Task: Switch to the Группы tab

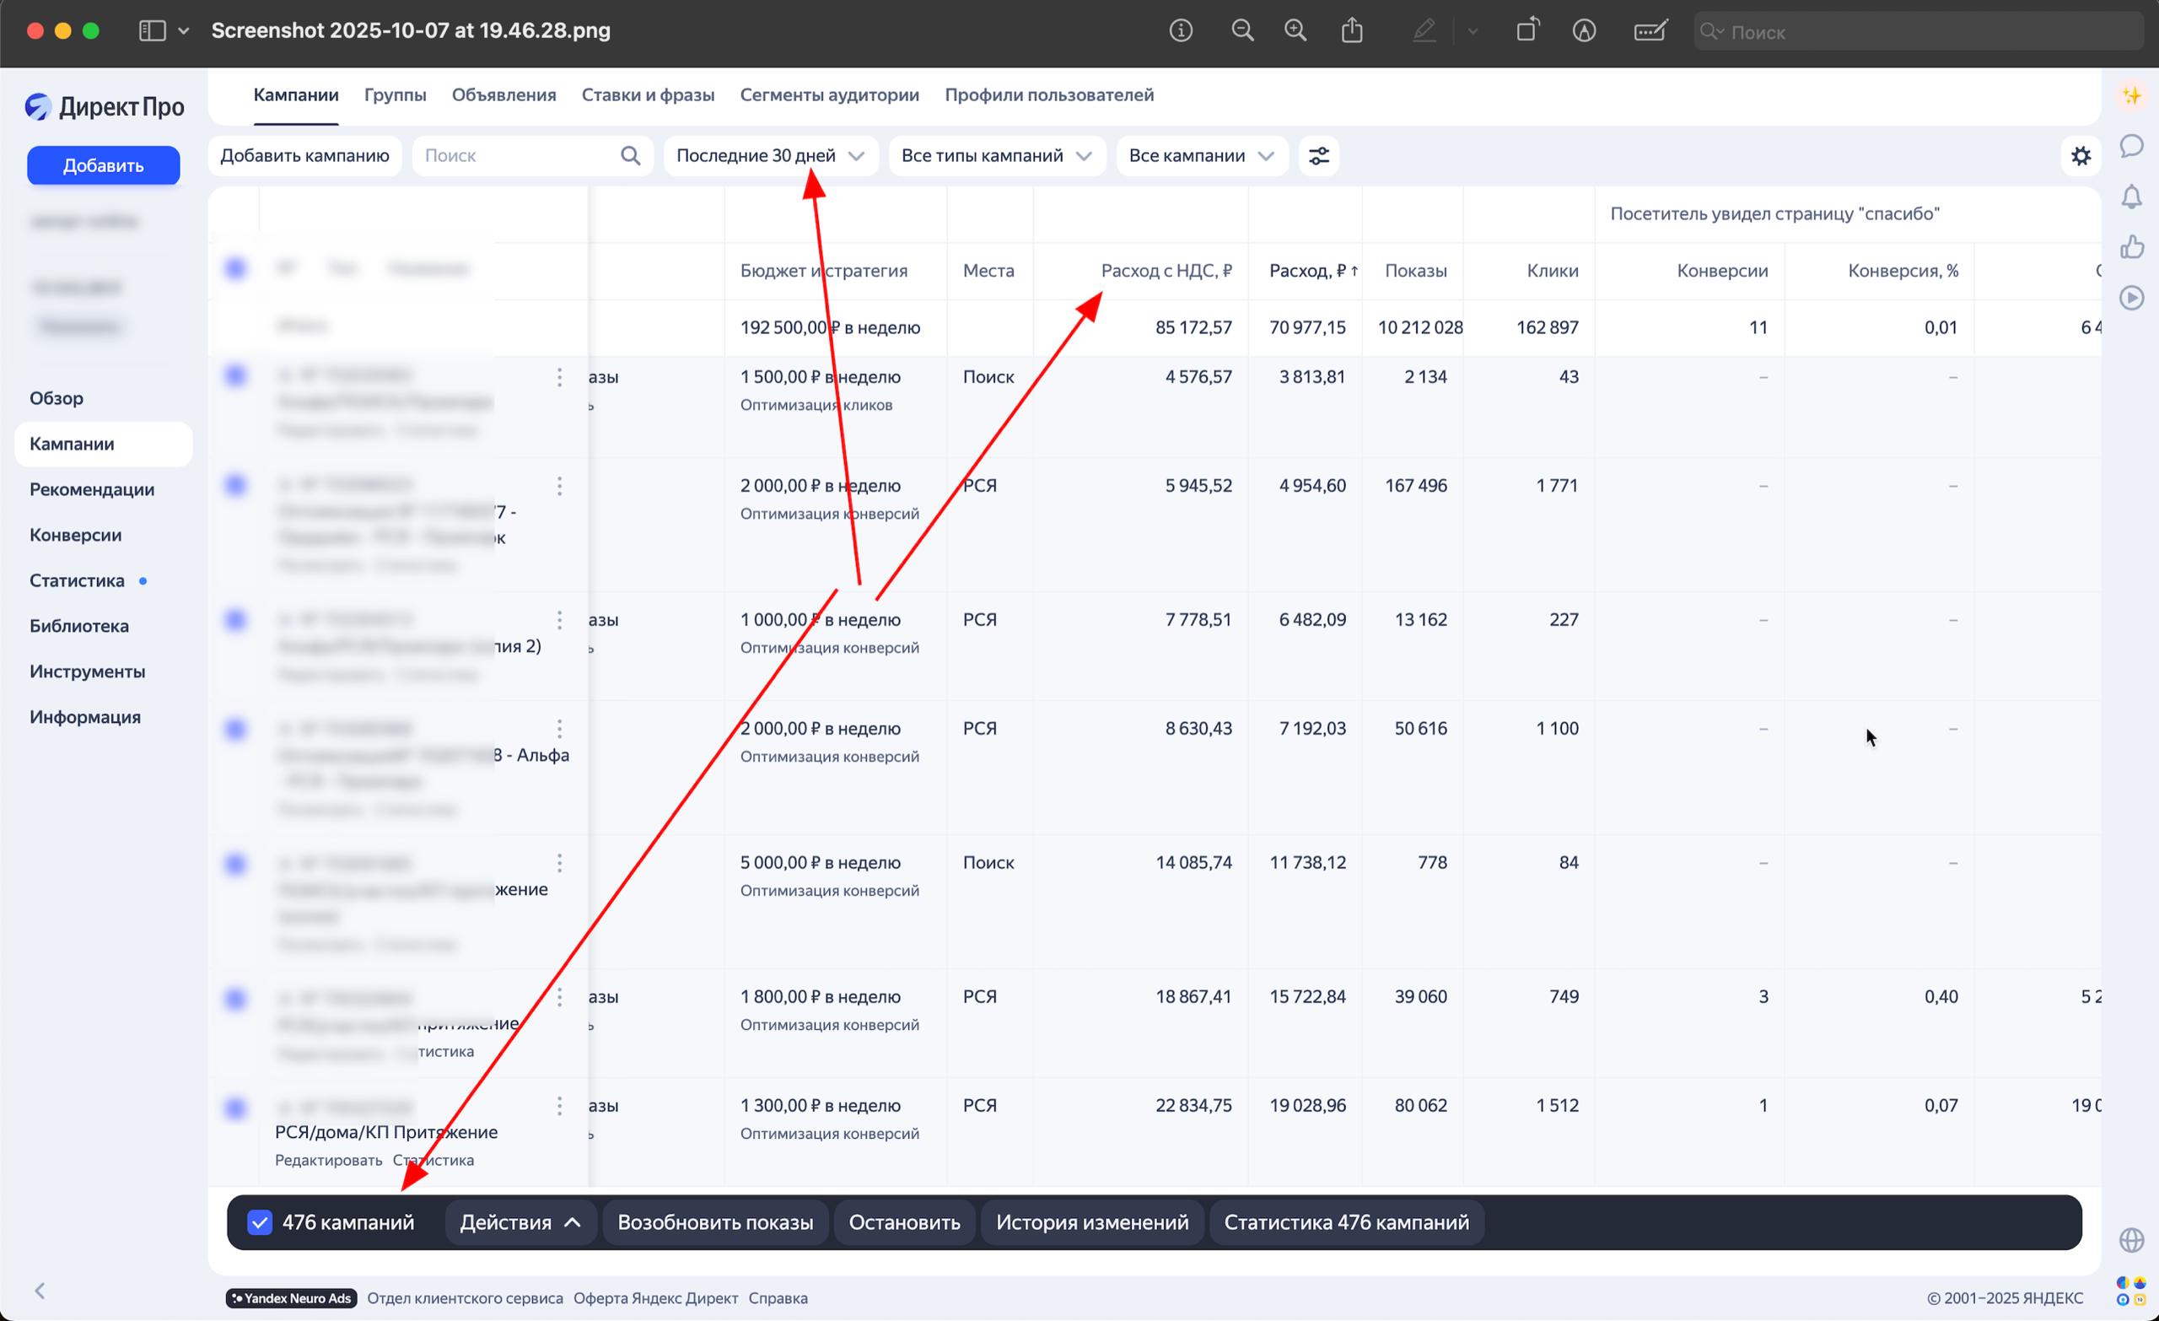Action: point(396,94)
